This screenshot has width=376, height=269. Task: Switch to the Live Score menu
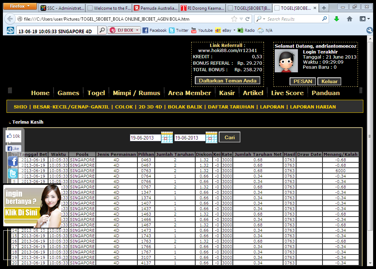coord(287,93)
